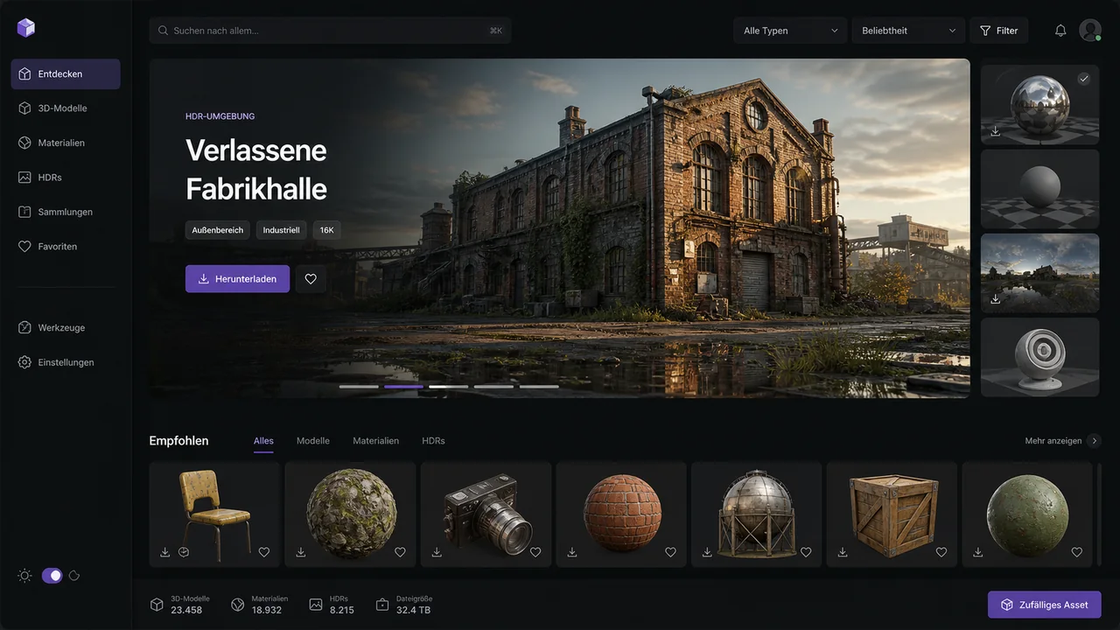Screen dimensions: 1120x630
Task: Click the Suchen nach allem search field
Action: [330, 31]
